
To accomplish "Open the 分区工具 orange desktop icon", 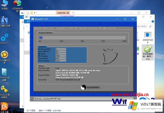I will pos(4,108).
